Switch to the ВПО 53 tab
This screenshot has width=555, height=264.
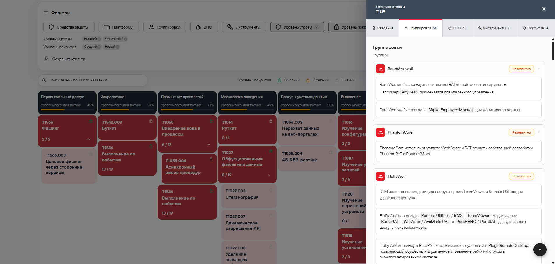pyautogui.click(x=458, y=28)
